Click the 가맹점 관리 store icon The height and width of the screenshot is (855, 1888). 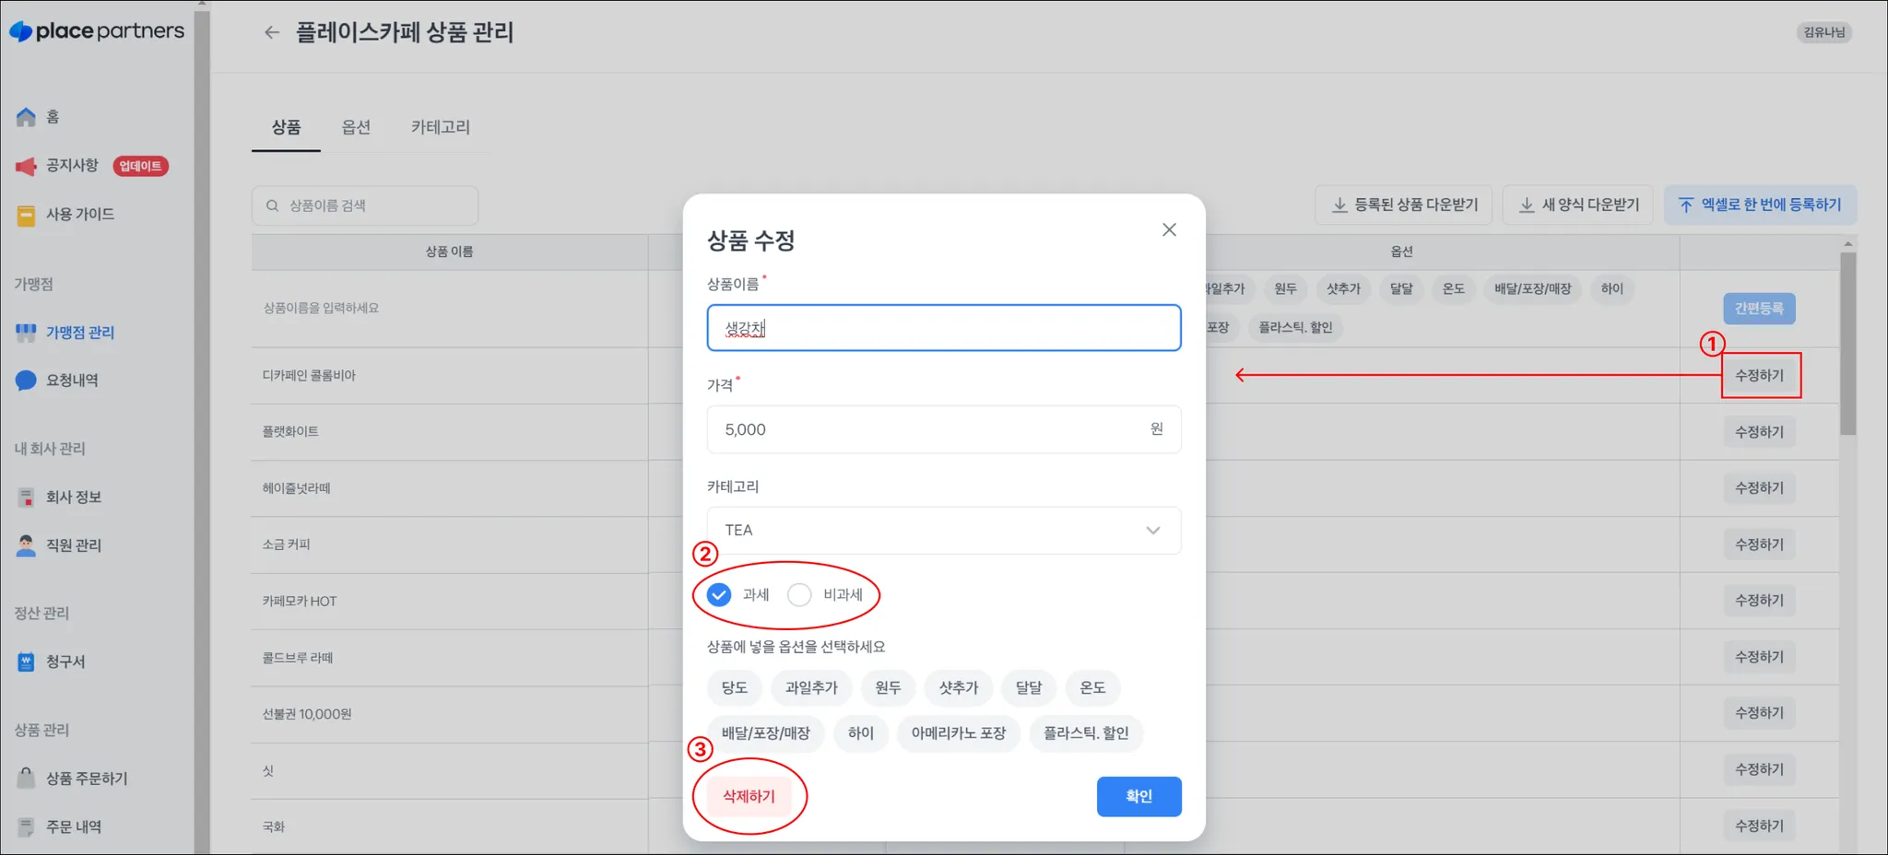coord(26,333)
